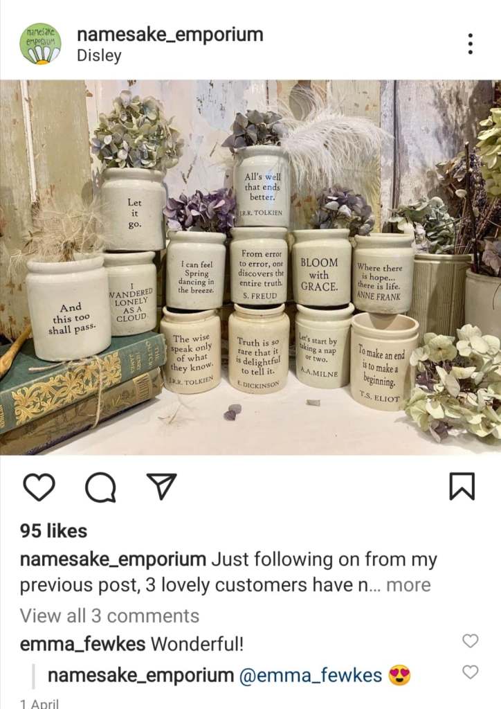This screenshot has height=709, width=501.
Task: Tap the 1 April post date
Action: 39,704
